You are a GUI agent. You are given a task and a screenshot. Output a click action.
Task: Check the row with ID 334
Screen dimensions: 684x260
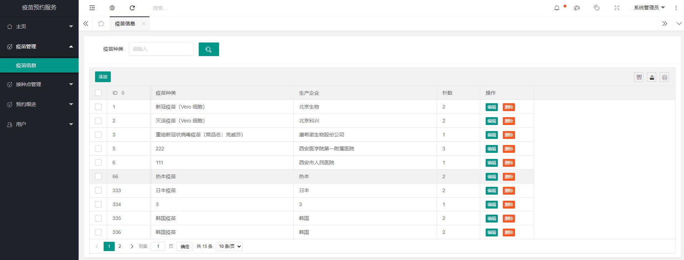(x=98, y=204)
